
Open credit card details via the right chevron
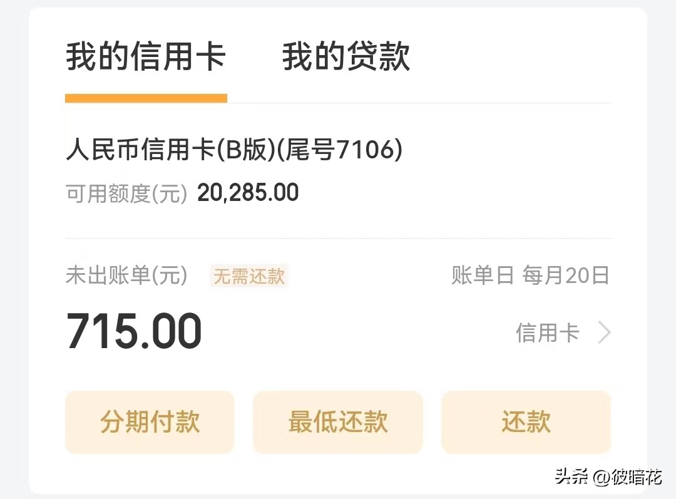pos(603,332)
